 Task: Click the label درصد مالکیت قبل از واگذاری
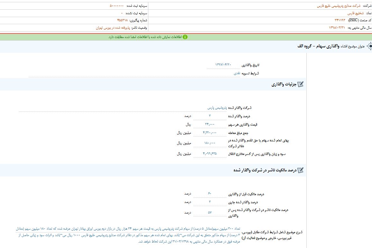pyautogui.click(x=246, y=194)
